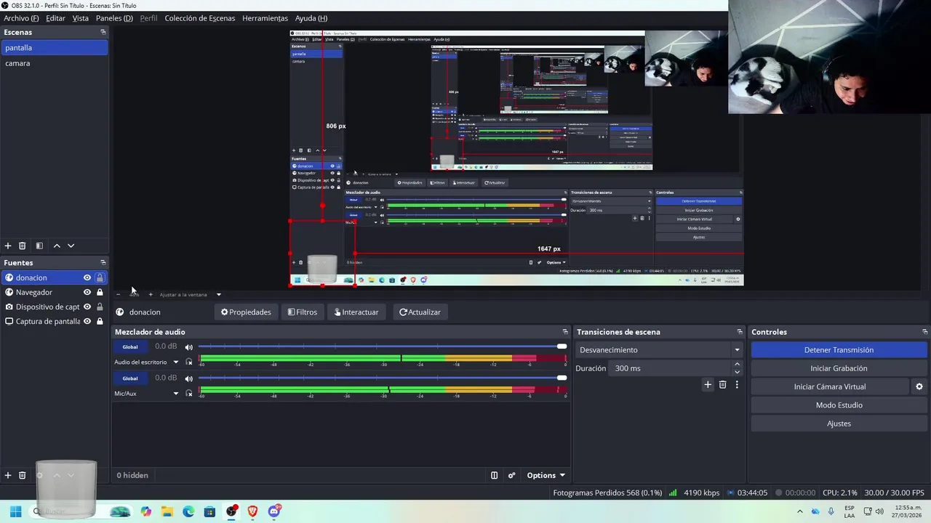Open mixer Options dropdown
931x523 pixels.
pos(546,475)
